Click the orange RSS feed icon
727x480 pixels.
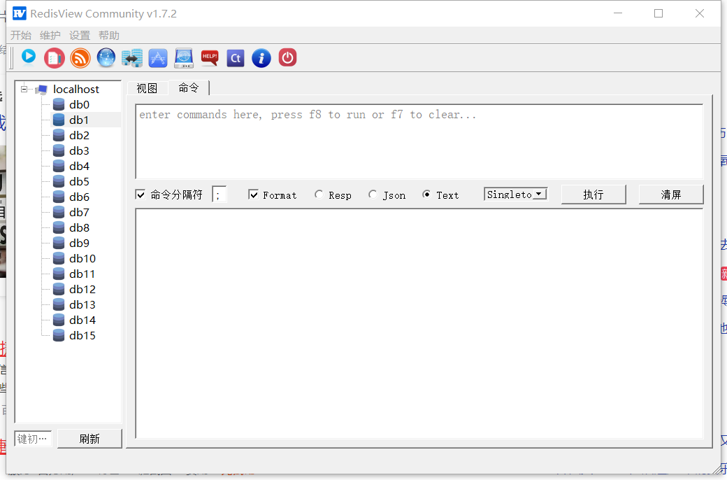pos(80,58)
